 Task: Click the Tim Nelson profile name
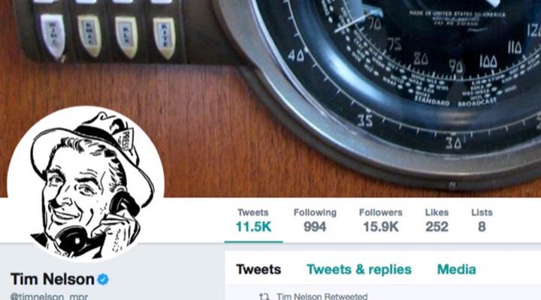pyautogui.click(x=53, y=279)
